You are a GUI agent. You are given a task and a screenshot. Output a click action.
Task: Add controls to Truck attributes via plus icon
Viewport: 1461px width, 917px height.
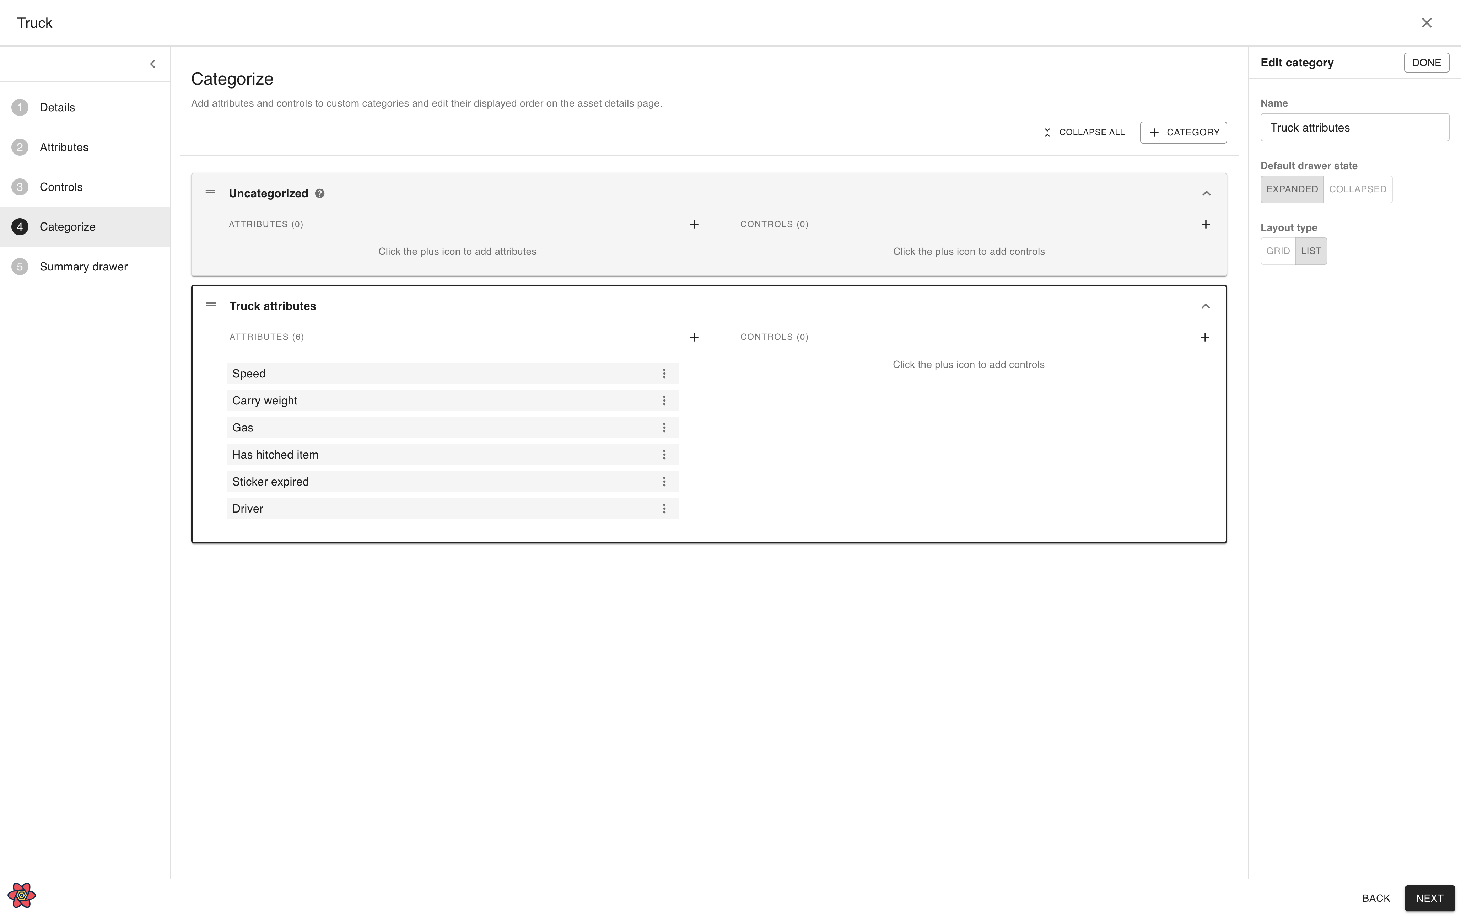[1204, 337]
